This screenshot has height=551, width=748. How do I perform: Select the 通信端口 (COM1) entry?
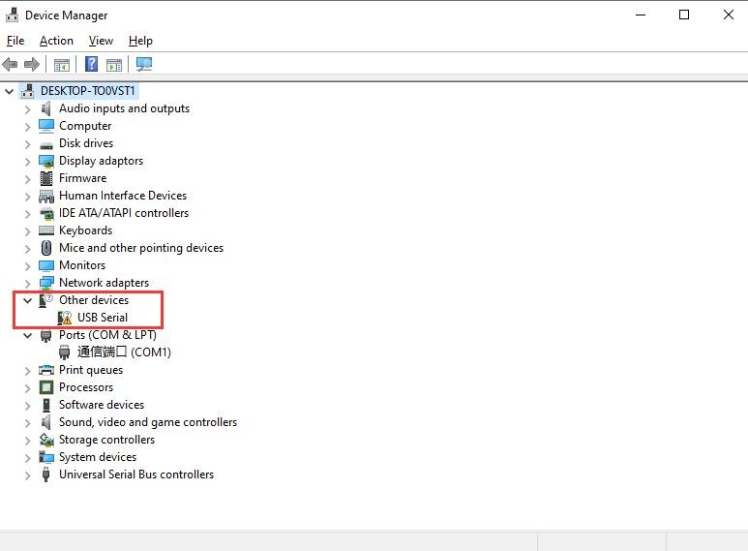pyautogui.click(x=124, y=352)
